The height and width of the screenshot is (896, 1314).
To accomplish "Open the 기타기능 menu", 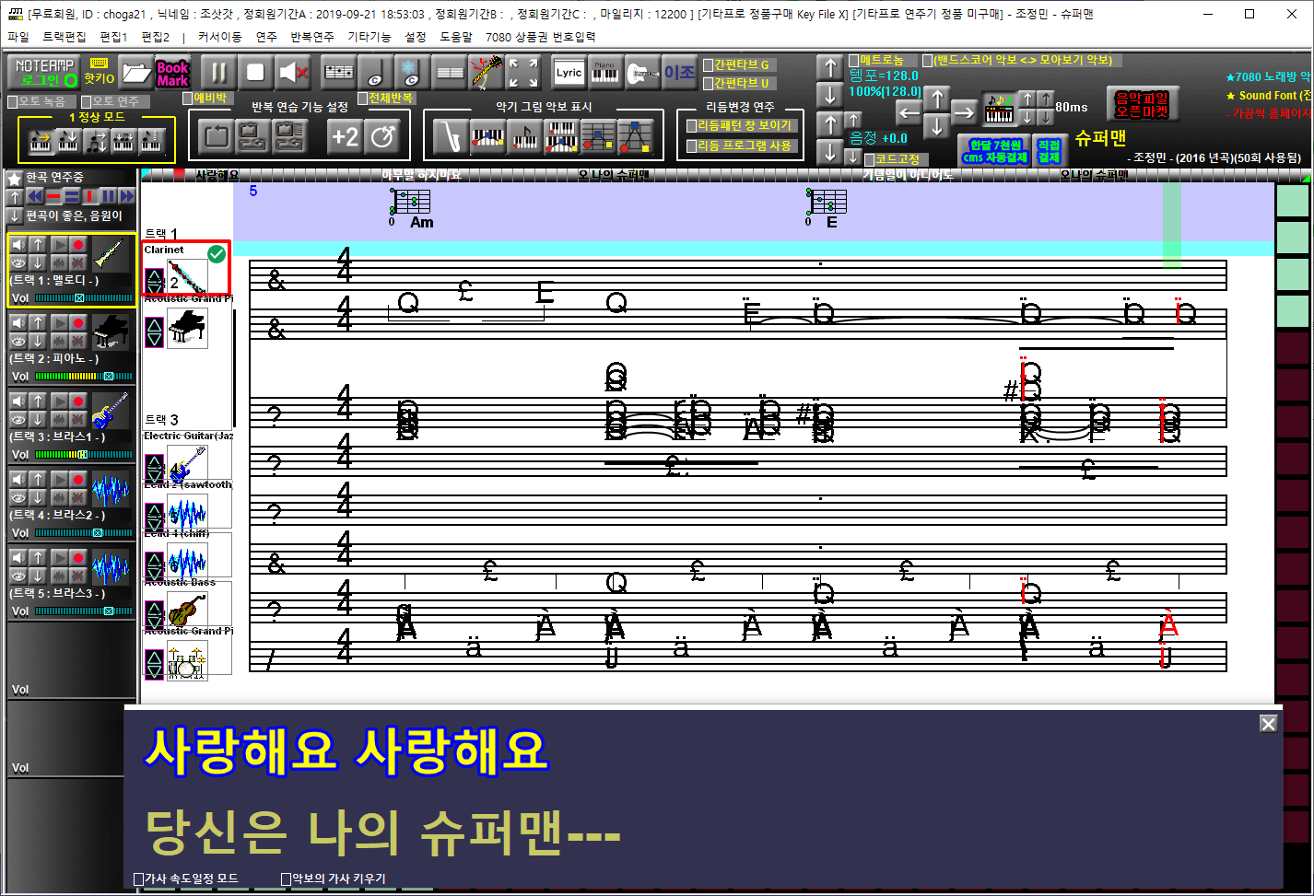I will (370, 37).
